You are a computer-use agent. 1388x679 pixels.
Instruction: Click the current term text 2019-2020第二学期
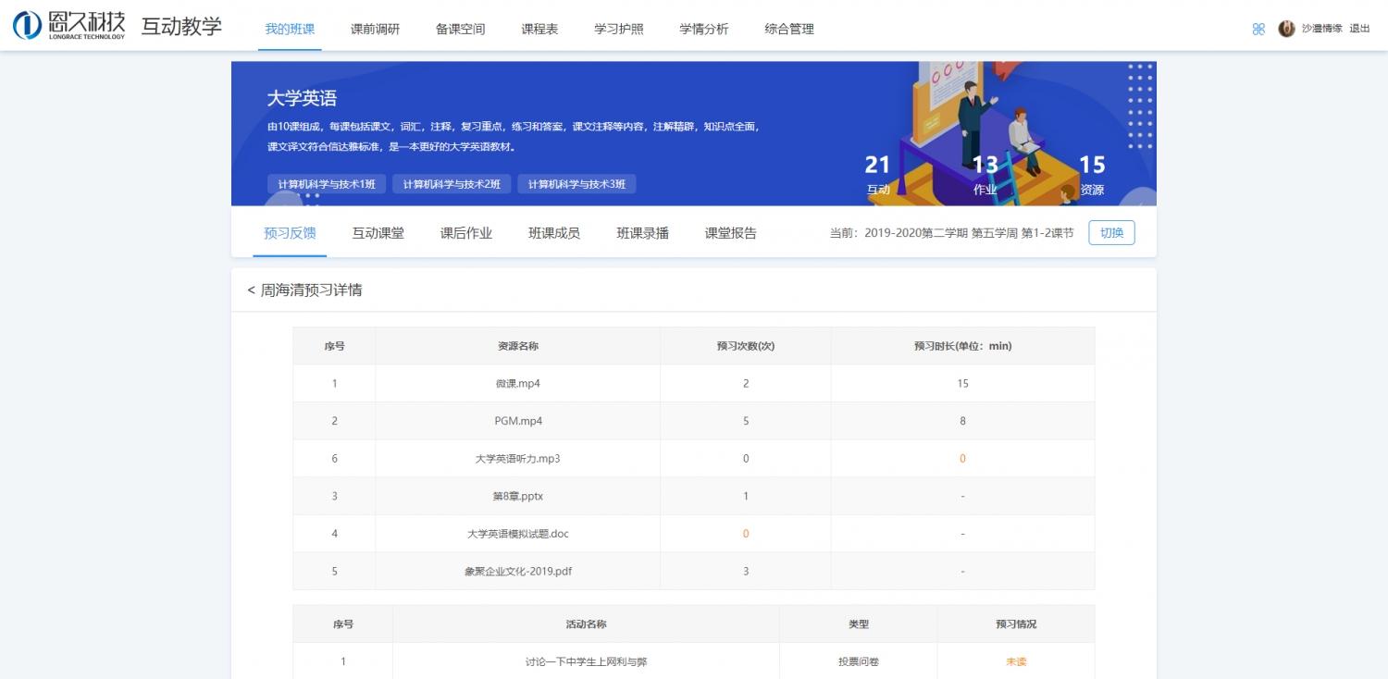tap(915, 233)
